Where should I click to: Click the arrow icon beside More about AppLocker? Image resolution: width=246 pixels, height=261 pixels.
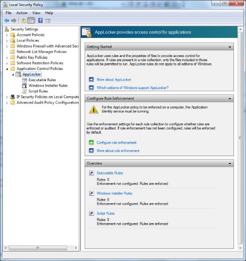click(91, 80)
